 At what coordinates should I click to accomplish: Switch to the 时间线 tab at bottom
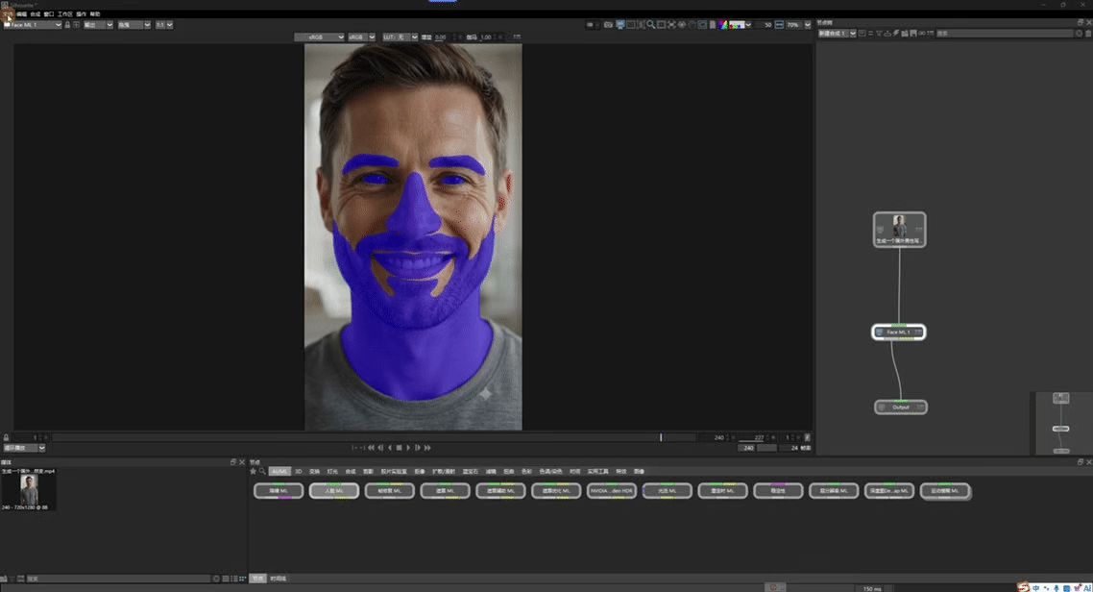[x=279, y=578]
